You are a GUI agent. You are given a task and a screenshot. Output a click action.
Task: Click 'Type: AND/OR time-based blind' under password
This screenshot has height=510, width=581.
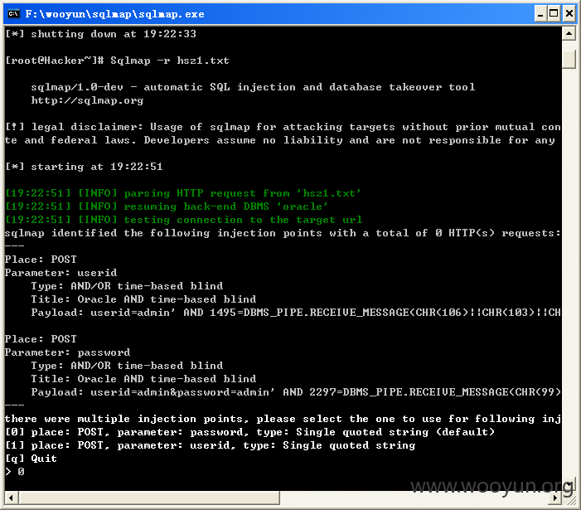[127, 366]
